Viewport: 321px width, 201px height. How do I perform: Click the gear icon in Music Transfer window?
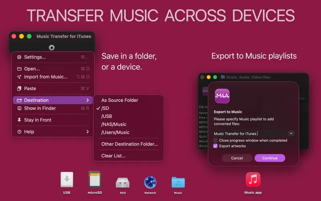pos(52,47)
